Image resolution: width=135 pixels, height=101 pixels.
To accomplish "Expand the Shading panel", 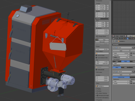I will (x=96, y=91).
